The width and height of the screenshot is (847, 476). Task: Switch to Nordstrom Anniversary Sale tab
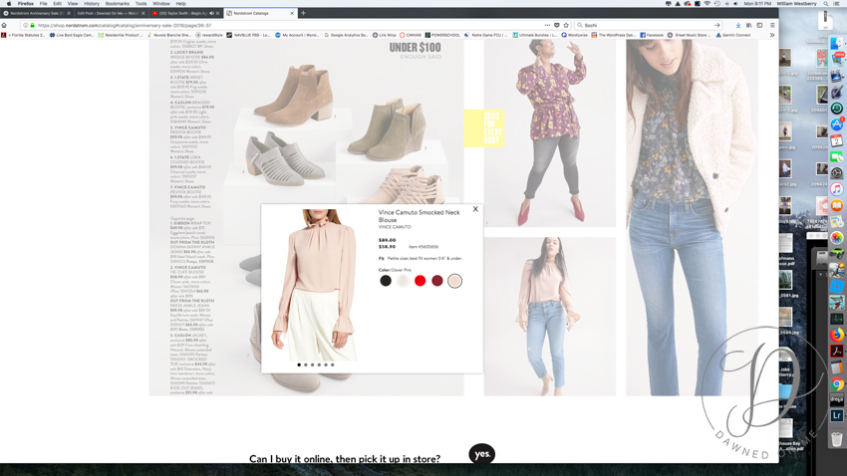pyautogui.click(x=37, y=13)
